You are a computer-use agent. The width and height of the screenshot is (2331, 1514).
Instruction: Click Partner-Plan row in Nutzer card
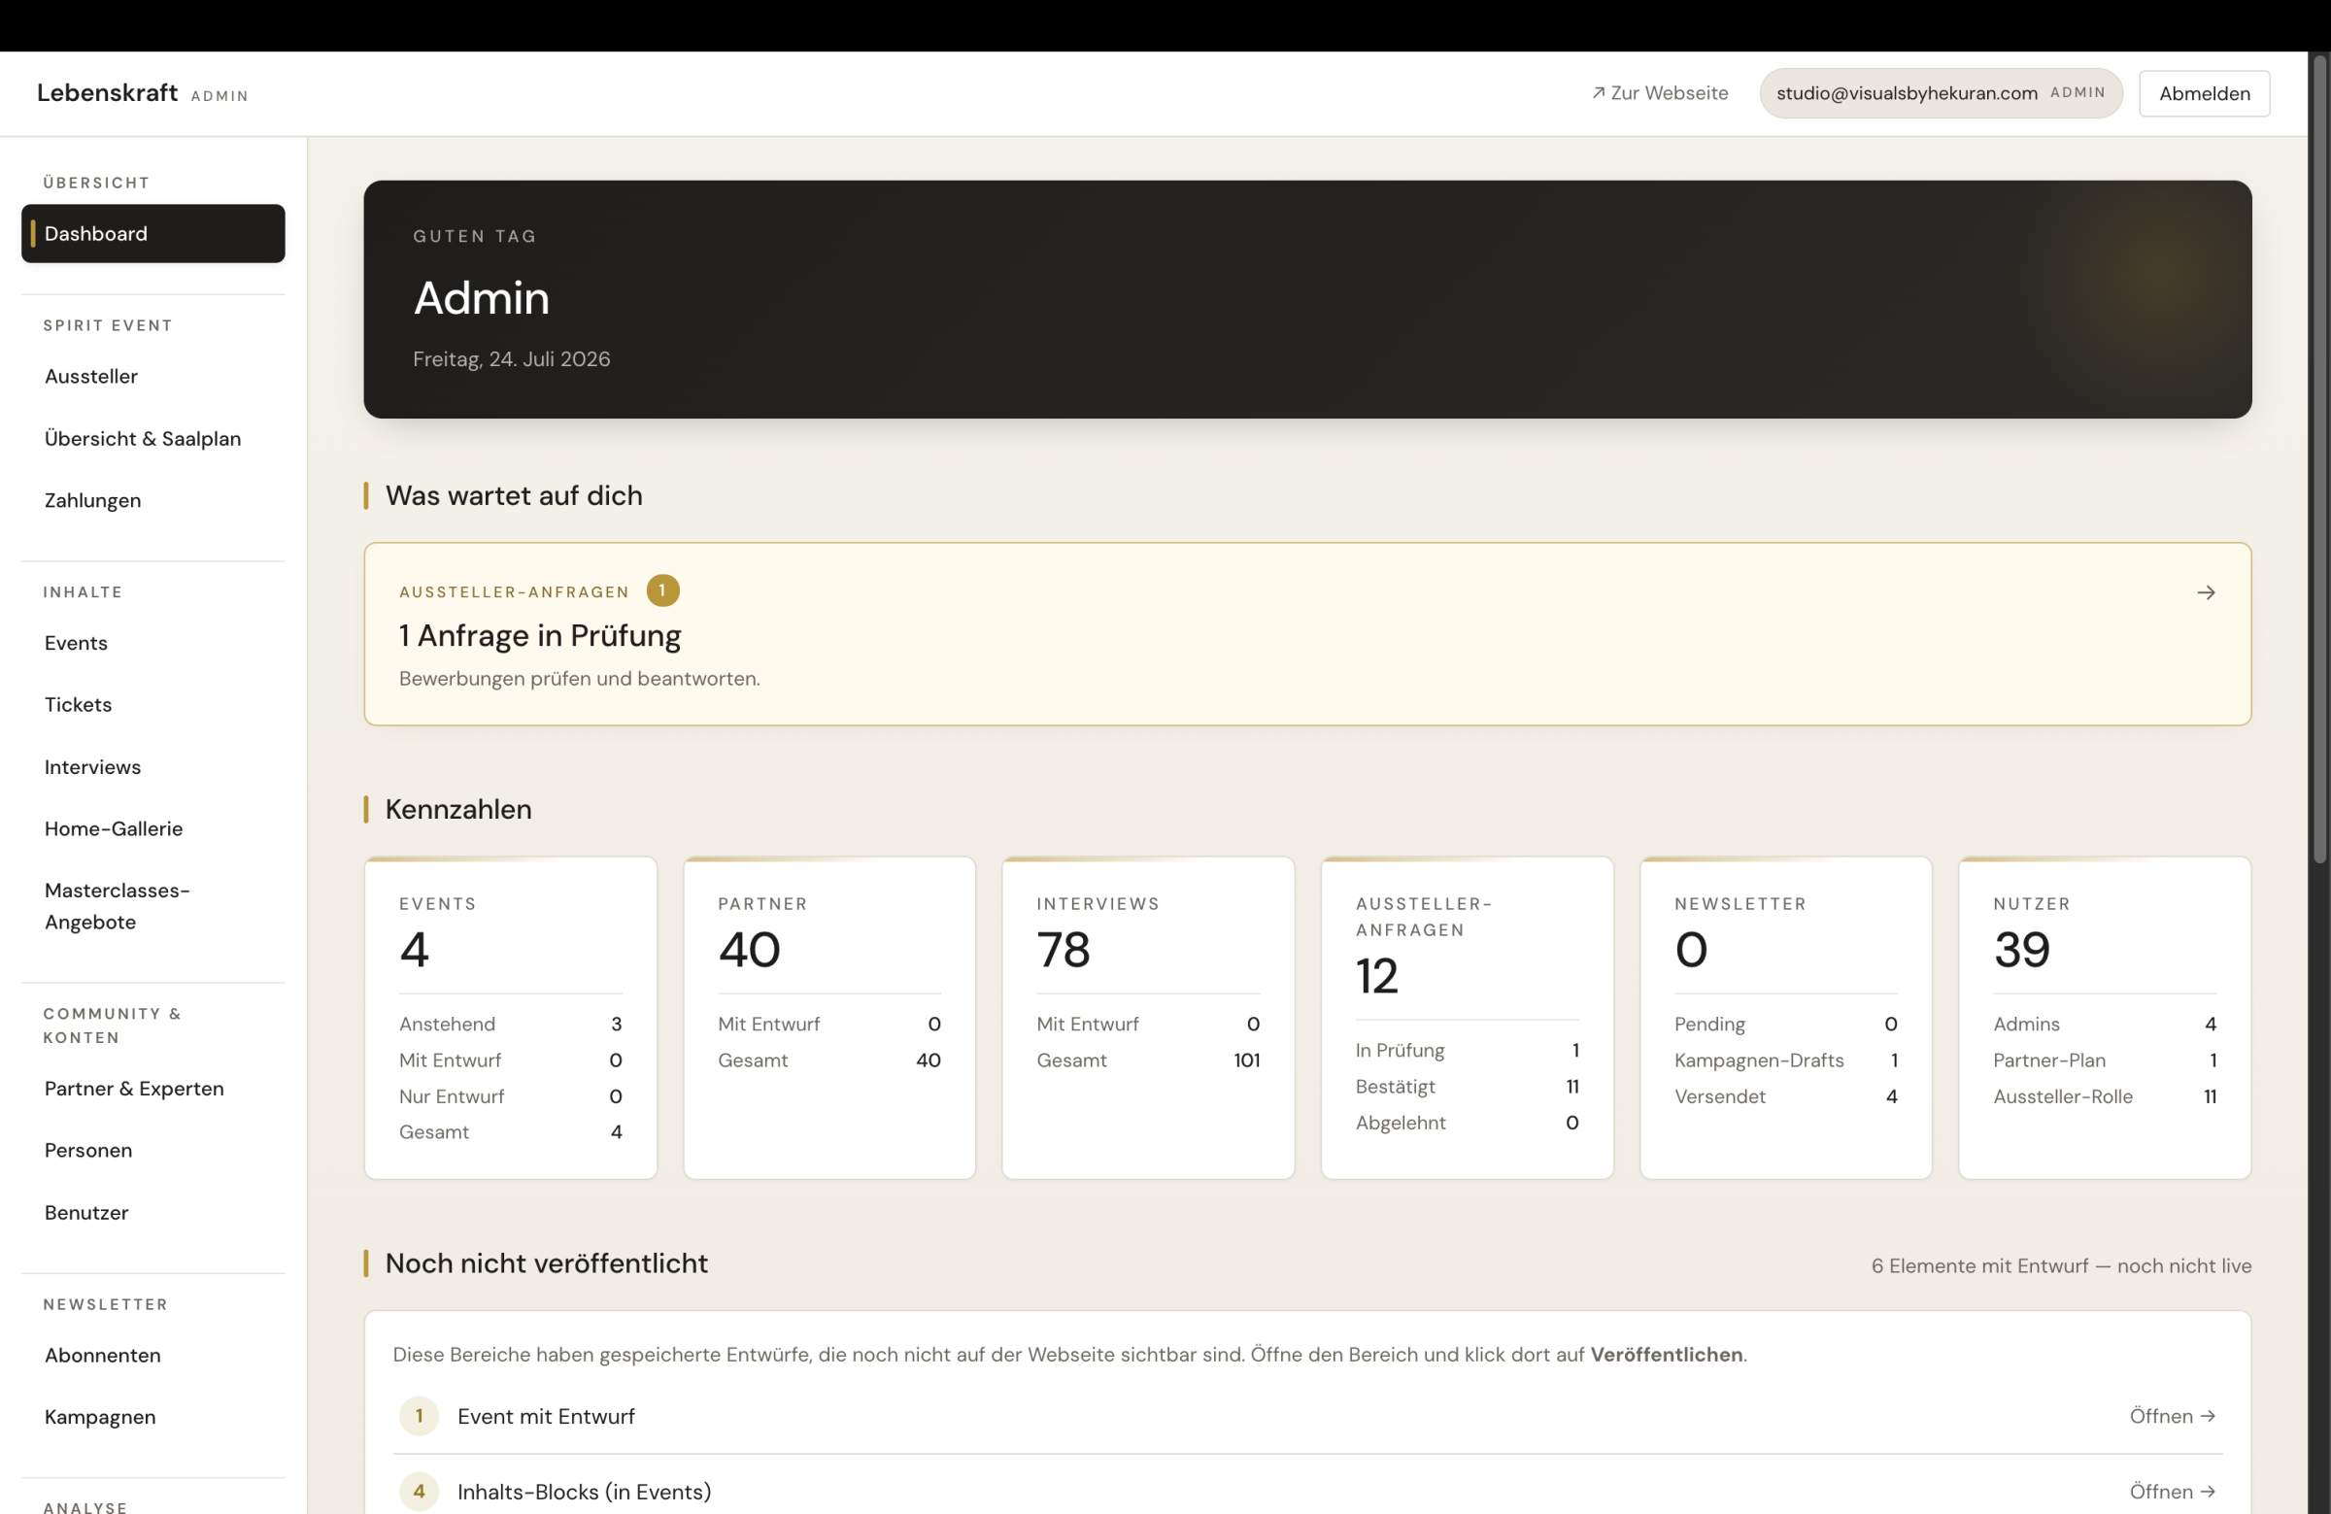pyautogui.click(x=2104, y=1060)
